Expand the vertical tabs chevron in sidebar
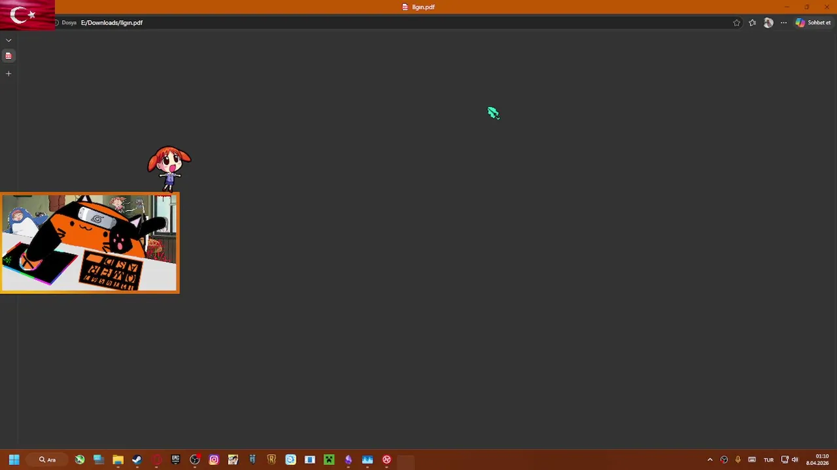This screenshot has height=470, width=837. coord(9,40)
